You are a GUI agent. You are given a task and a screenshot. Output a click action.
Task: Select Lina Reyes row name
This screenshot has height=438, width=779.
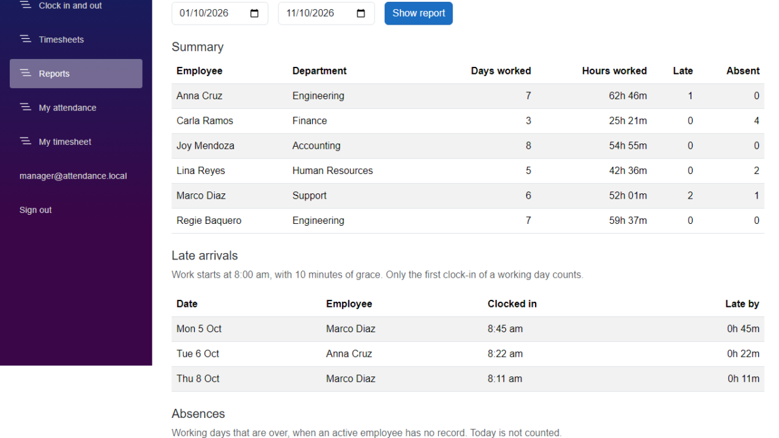point(201,171)
